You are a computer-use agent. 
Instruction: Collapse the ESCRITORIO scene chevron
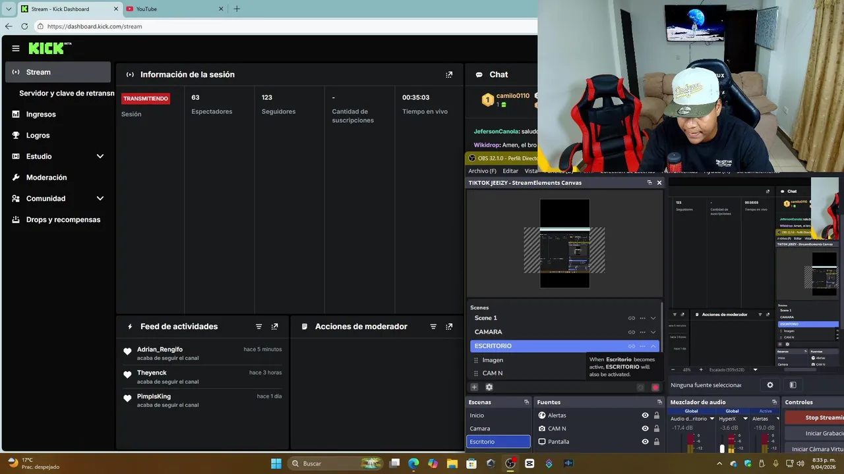(x=653, y=346)
